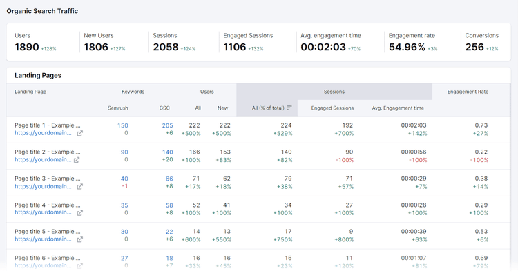
Task: Click GSC keyword count 140
Action: tap(168, 152)
